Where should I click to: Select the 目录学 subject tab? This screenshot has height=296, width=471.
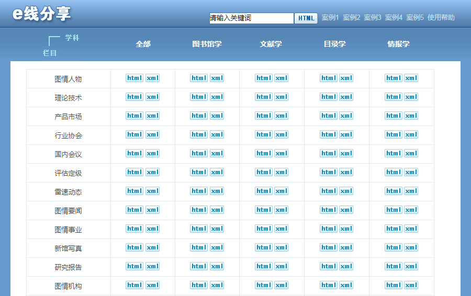coord(334,44)
